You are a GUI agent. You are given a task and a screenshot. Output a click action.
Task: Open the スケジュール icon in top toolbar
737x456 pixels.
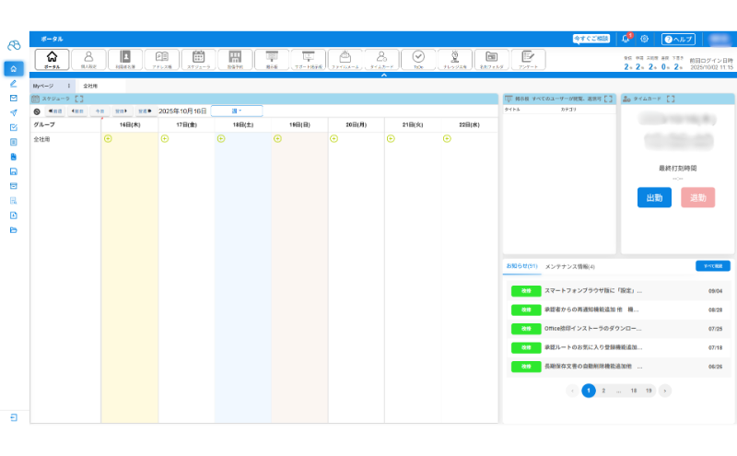click(x=198, y=59)
